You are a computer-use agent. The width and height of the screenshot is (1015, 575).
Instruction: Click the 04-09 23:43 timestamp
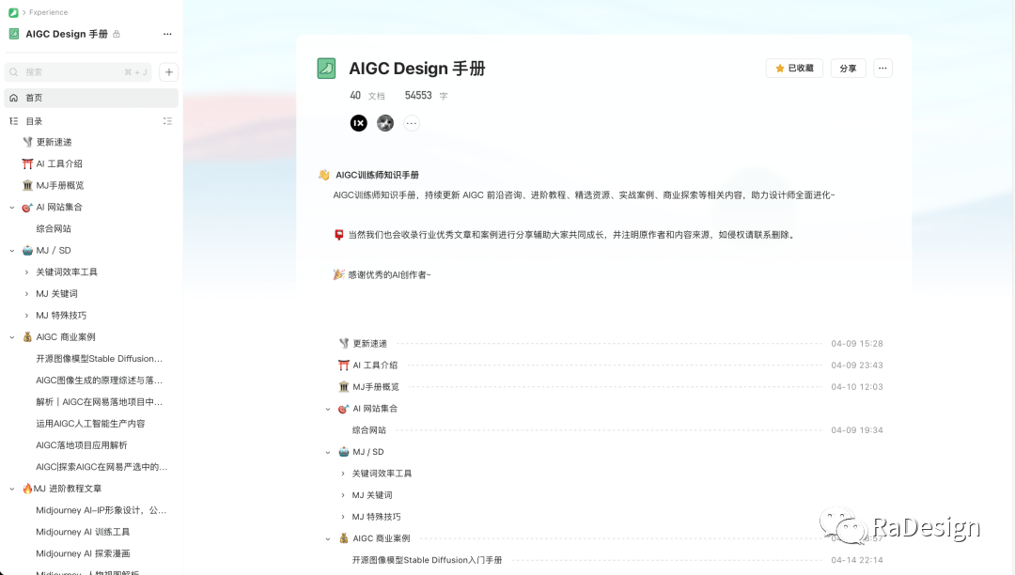(857, 365)
